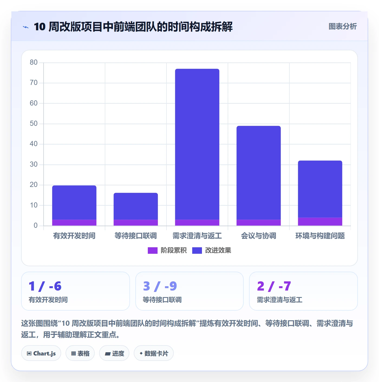This screenshot has height=382, width=379.
Task: Toggle the 阶段累积 legend series
Action: pos(167,251)
